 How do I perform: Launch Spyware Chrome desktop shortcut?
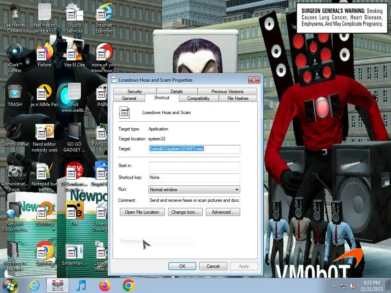(x=44, y=254)
